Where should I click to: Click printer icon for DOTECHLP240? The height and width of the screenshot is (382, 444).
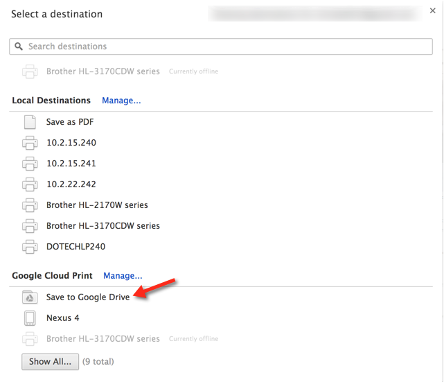[x=30, y=247]
